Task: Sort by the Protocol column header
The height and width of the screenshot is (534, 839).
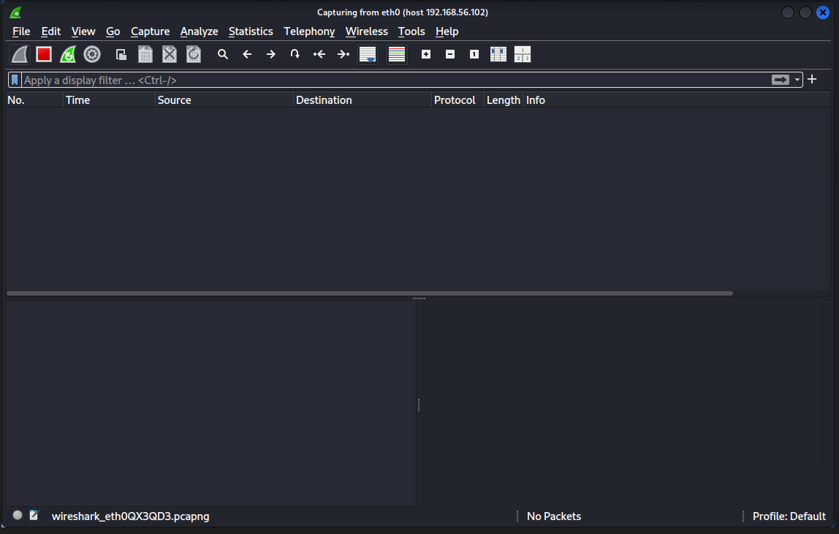Action: click(x=455, y=100)
